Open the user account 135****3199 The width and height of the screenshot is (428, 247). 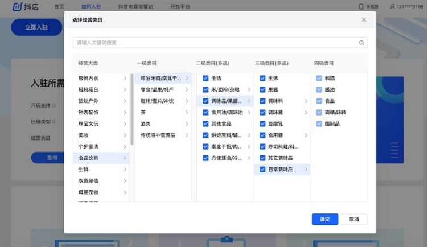[406, 7]
